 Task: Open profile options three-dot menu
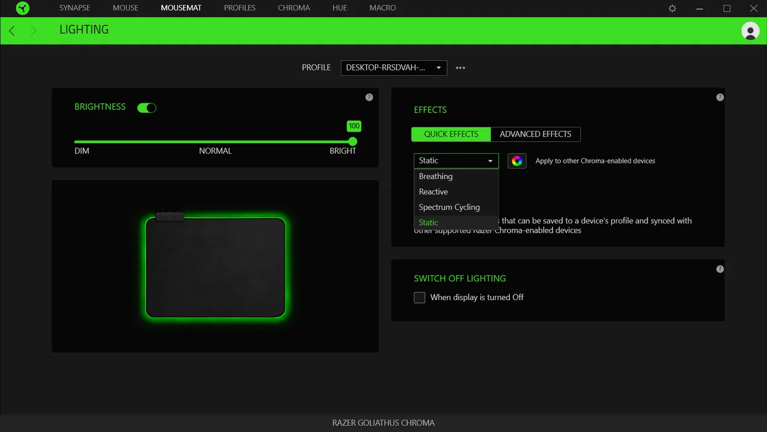461,68
